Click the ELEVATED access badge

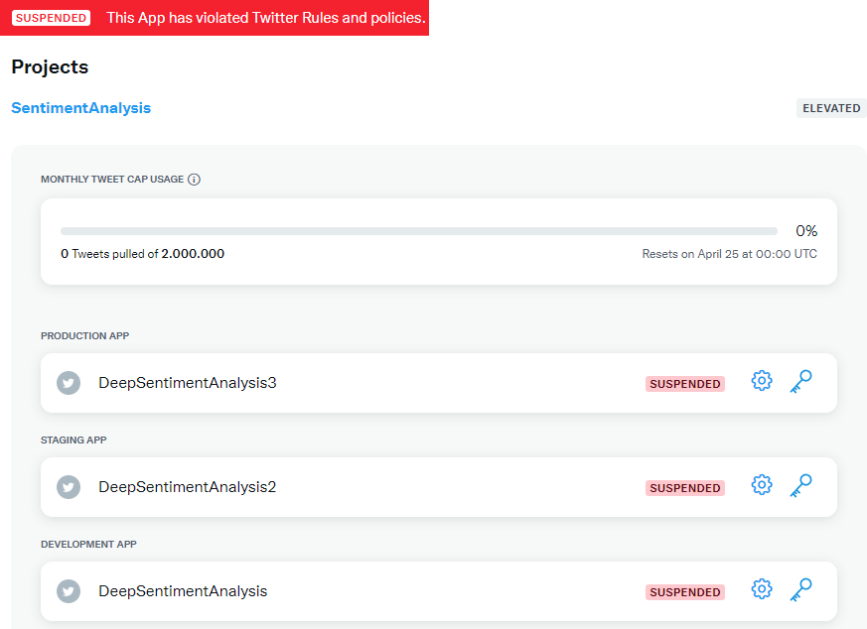point(831,108)
